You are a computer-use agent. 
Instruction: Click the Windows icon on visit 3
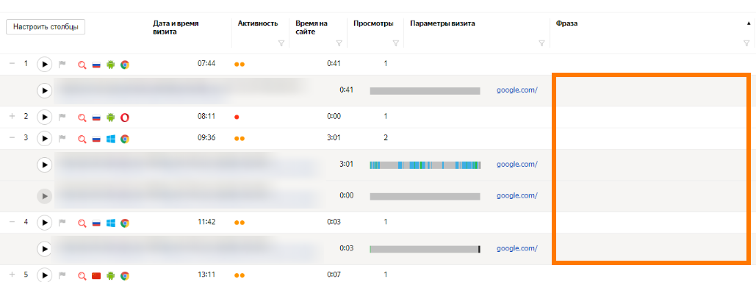[110, 140]
